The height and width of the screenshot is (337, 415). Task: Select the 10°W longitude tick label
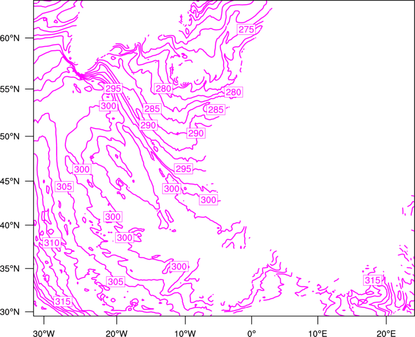(x=185, y=333)
